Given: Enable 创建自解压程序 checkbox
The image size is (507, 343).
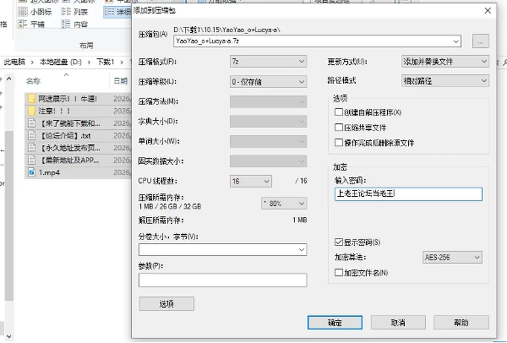Looking at the screenshot, I should pyautogui.click(x=339, y=112).
